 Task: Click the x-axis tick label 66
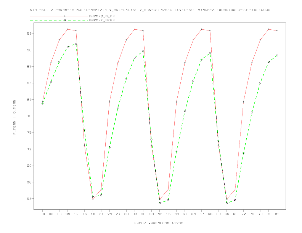[x=227, y=214]
